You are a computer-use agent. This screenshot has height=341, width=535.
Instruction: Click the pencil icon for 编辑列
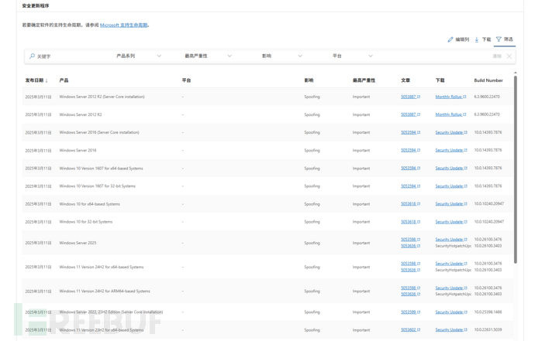(450, 39)
